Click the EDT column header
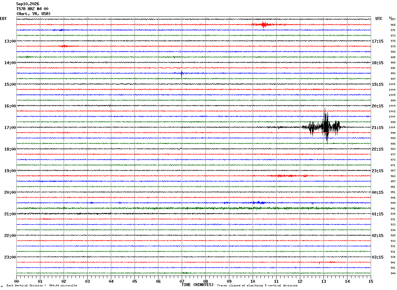The width and height of the screenshot is (397, 290). click(3, 19)
